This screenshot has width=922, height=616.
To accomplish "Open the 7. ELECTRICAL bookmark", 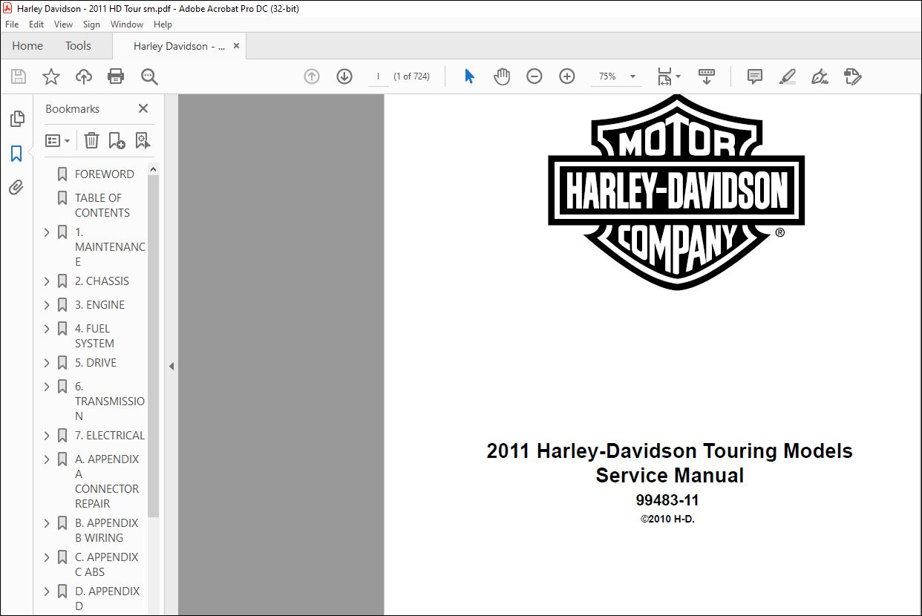I will 110,436.
